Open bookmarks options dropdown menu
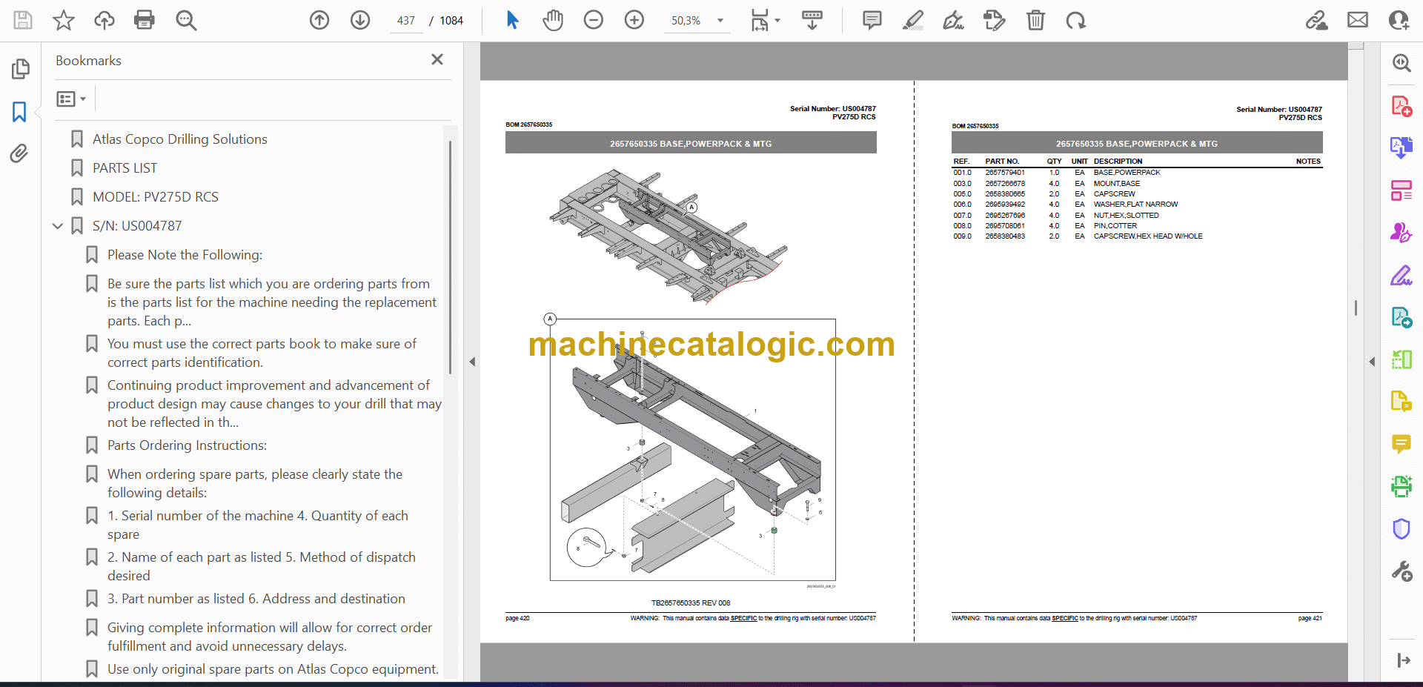The image size is (1423, 687). click(72, 99)
